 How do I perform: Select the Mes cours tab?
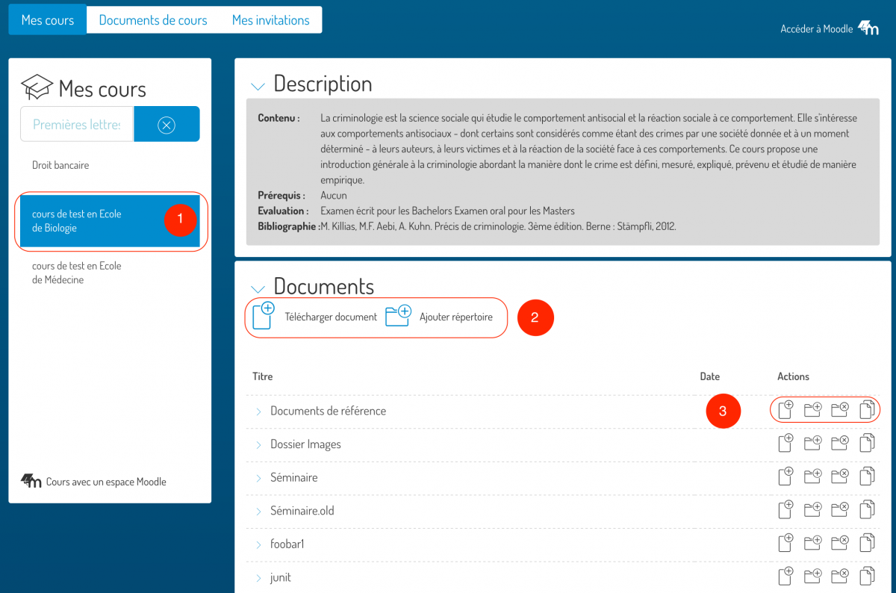point(48,20)
